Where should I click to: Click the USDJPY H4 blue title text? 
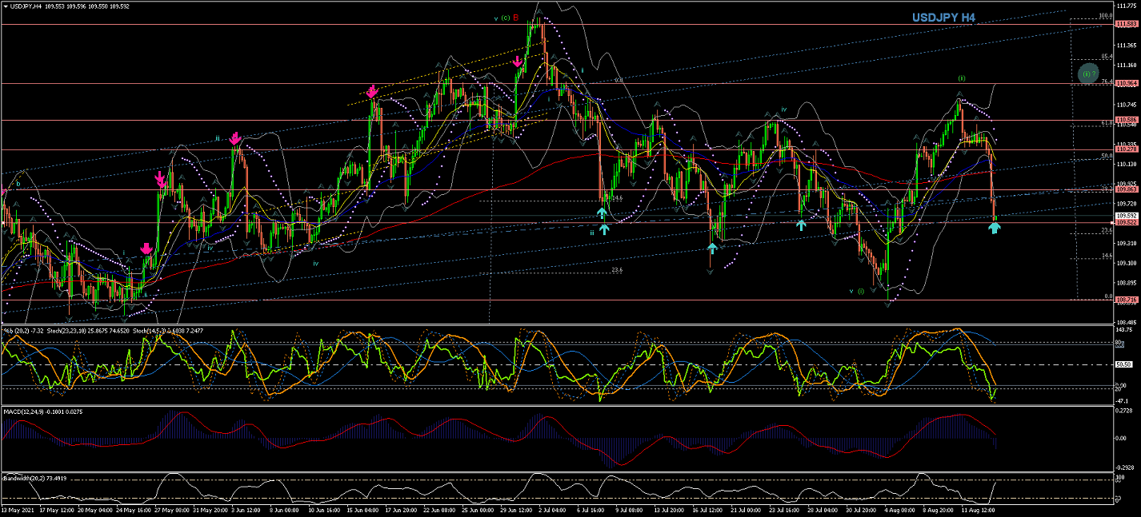(943, 18)
